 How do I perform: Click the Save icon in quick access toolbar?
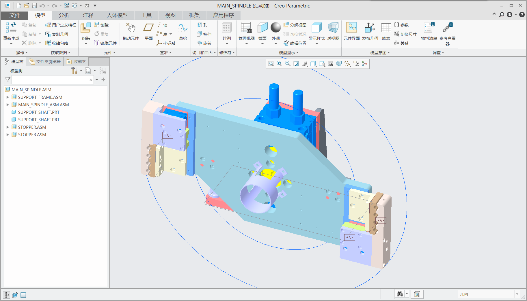point(34,5)
